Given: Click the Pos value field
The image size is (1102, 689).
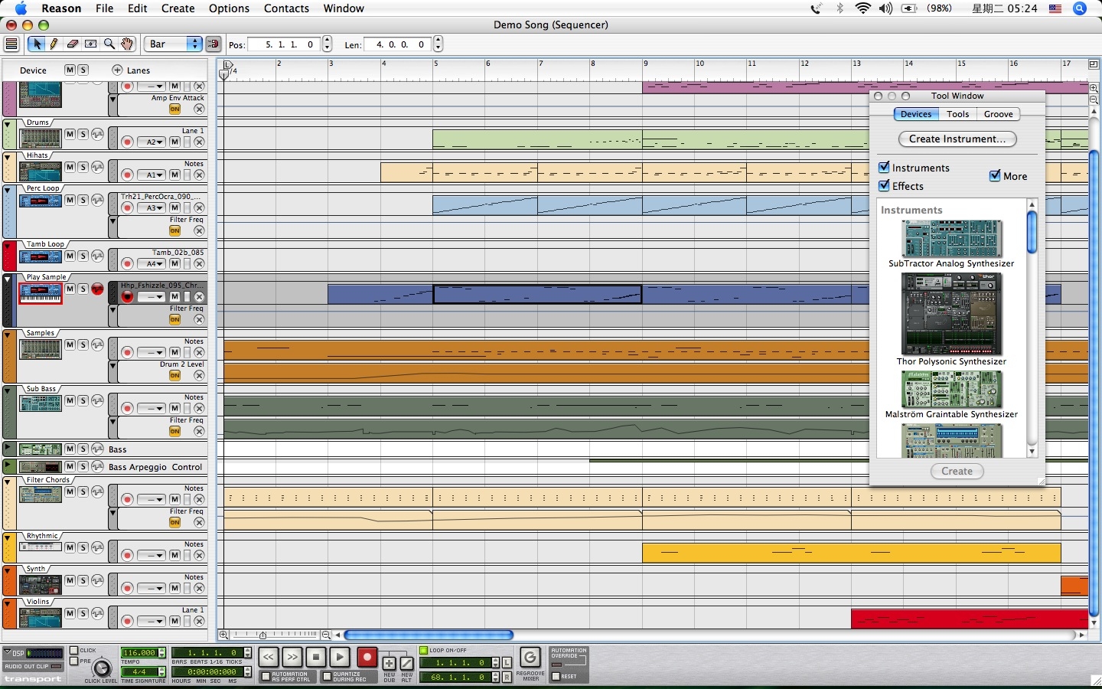Looking at the screenshot, I should (285, 44).
